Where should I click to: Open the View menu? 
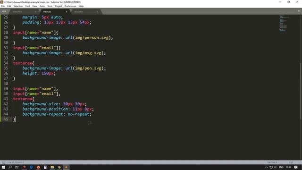(34, 6)
